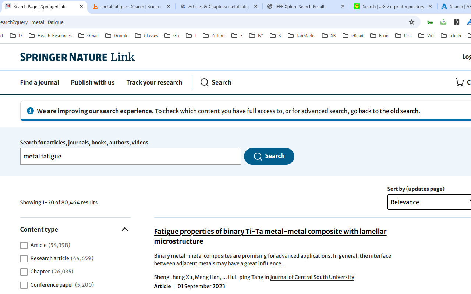471x294 pixels.
Task: Click the dark arrow extension icon
Action: click(x=457, y=22)
